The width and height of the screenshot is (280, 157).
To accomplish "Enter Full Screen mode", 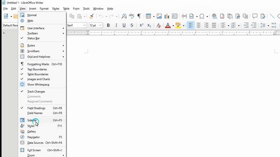I will point(42,150).
